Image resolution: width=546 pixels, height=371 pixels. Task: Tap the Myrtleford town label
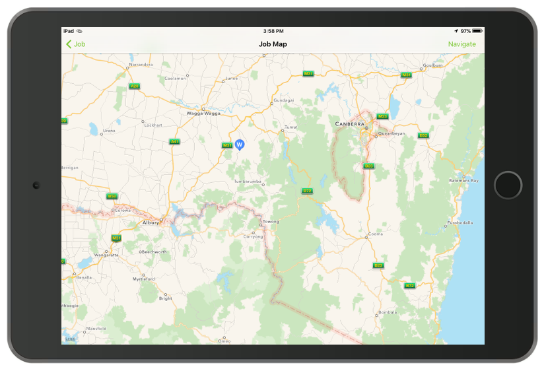(x=143, y=279)
